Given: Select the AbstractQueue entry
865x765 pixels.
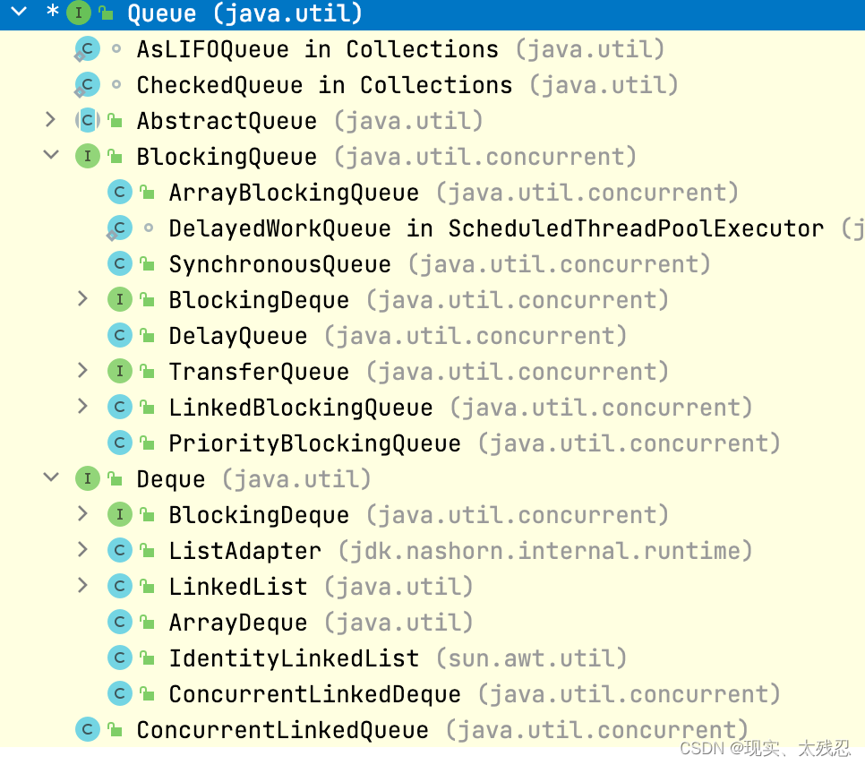Looking at the screenshot, I should click(310, 121).
